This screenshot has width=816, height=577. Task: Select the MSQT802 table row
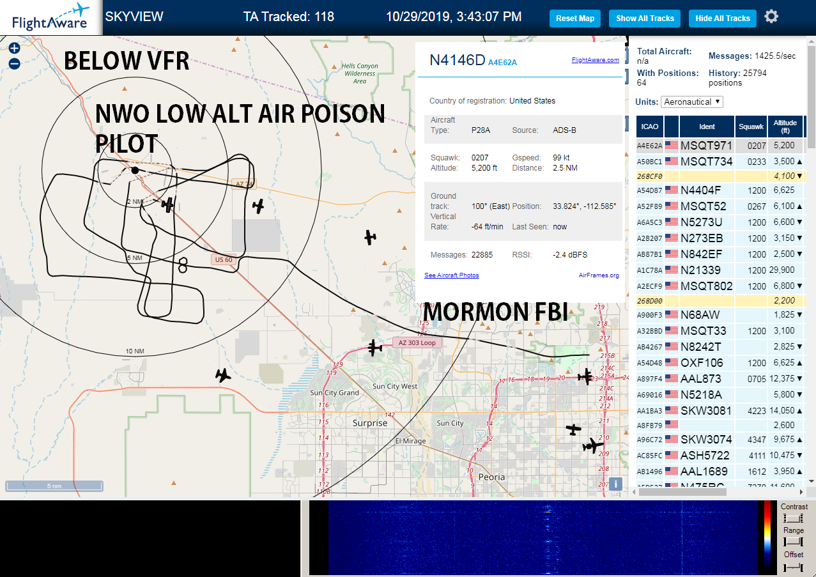(x=720, y=286)
